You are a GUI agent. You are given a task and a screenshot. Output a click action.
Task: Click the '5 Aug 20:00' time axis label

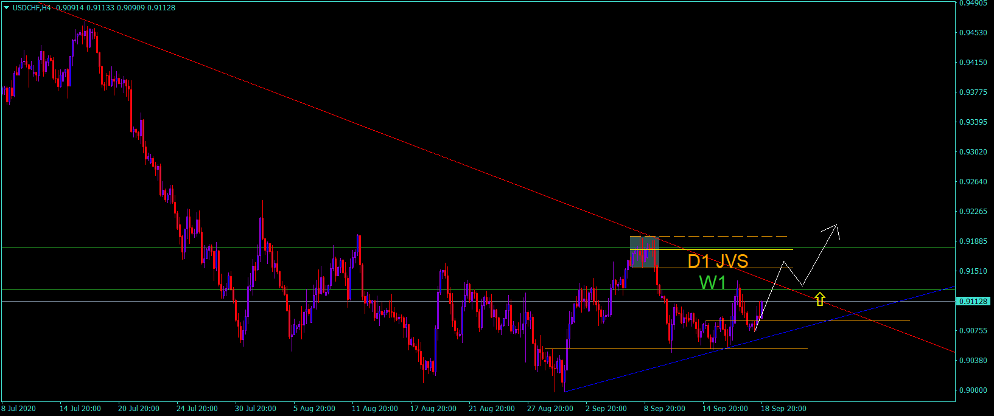314,409
